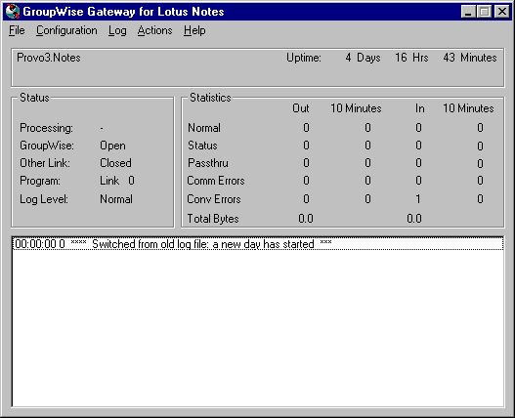Click the 'Other Link:' status label
The height and width of the screenshot is (418, 515).
[x=45, y=163]
